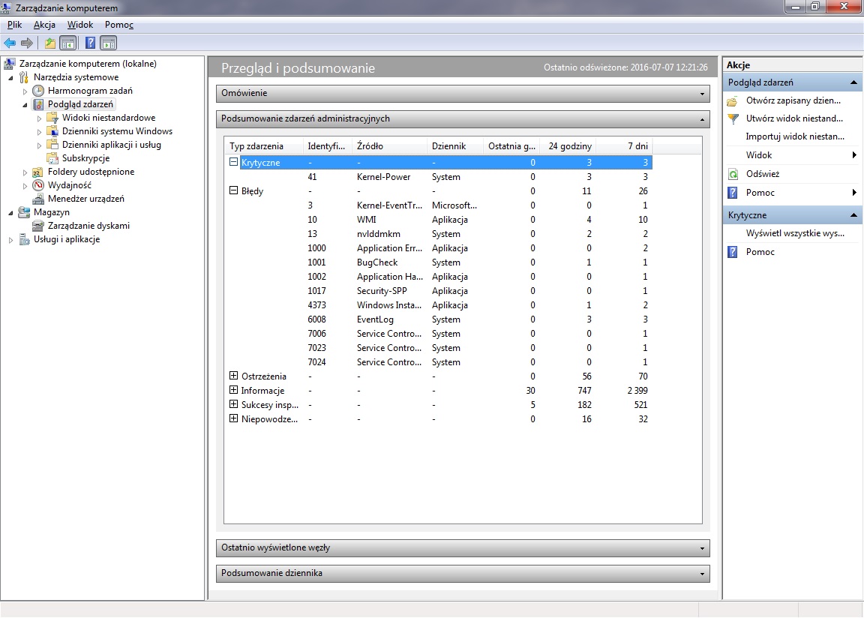Click the Back arrow toolbar icon
This screenshot has height=618, width=864.
coord(10,43)
